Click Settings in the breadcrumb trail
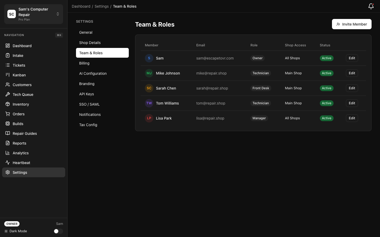The width and height of the screenshot is (380, 237). [x=102, y=6]
